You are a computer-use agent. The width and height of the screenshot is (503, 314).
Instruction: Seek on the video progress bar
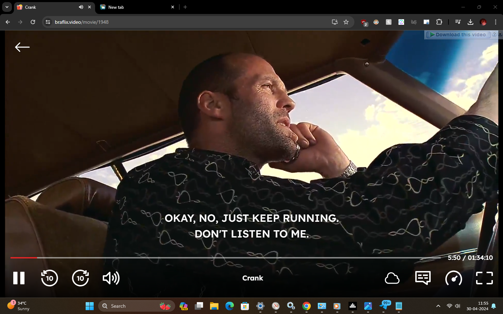(x=225, y=258)
